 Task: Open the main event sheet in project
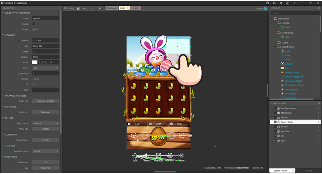click(287, 37)
